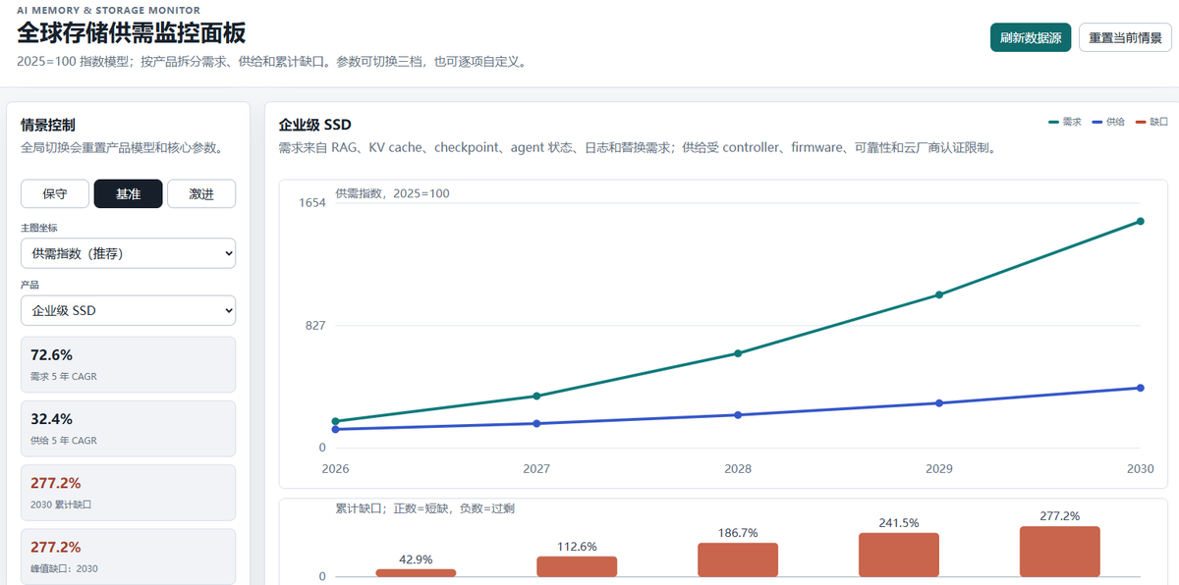Click the 2028 demand line data point
The height and width of the screenshot is (585, 1179).
pyautogui.click(x=738, y=353)
